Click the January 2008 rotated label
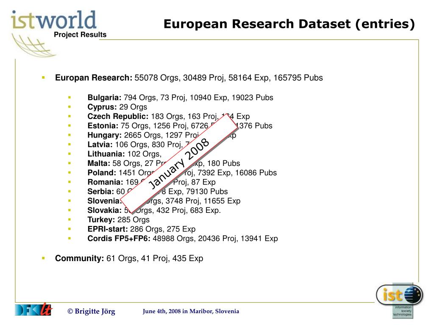The height and width of the screenshot is (325, 434). [179, 164]
